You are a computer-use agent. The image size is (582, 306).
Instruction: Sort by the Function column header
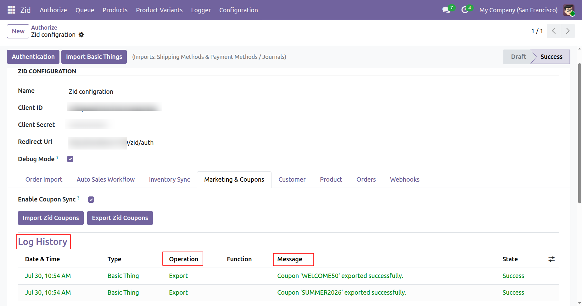[239, 259]
